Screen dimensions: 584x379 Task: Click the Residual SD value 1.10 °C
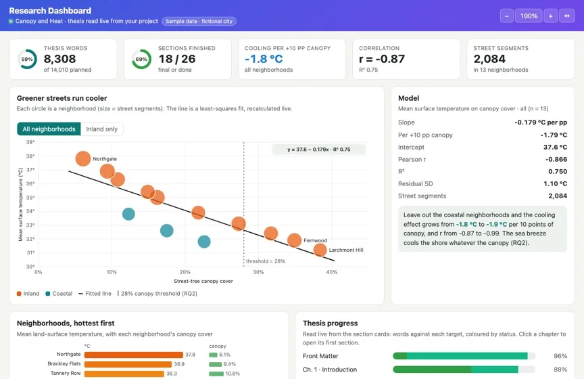point(556,183)
